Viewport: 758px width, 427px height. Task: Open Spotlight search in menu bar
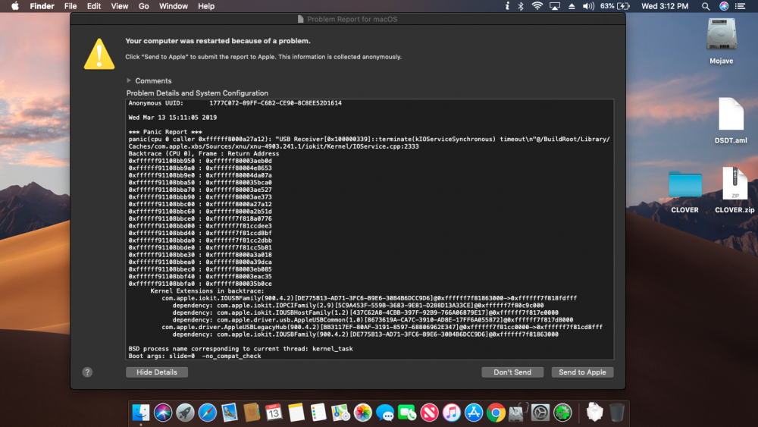pos(705,6)
